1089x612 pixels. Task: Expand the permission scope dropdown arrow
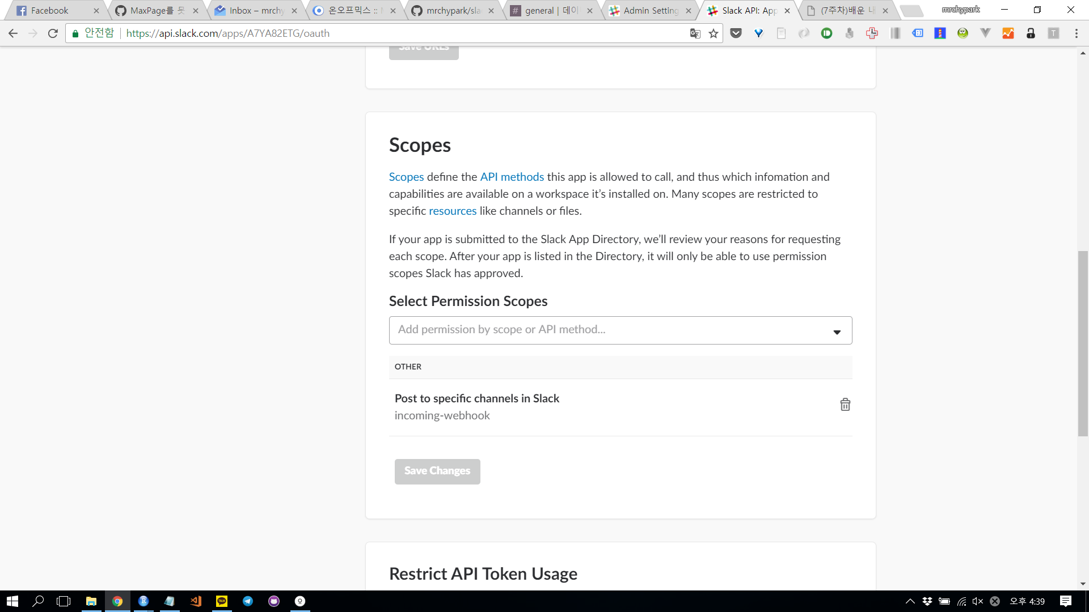pos(837,332)
